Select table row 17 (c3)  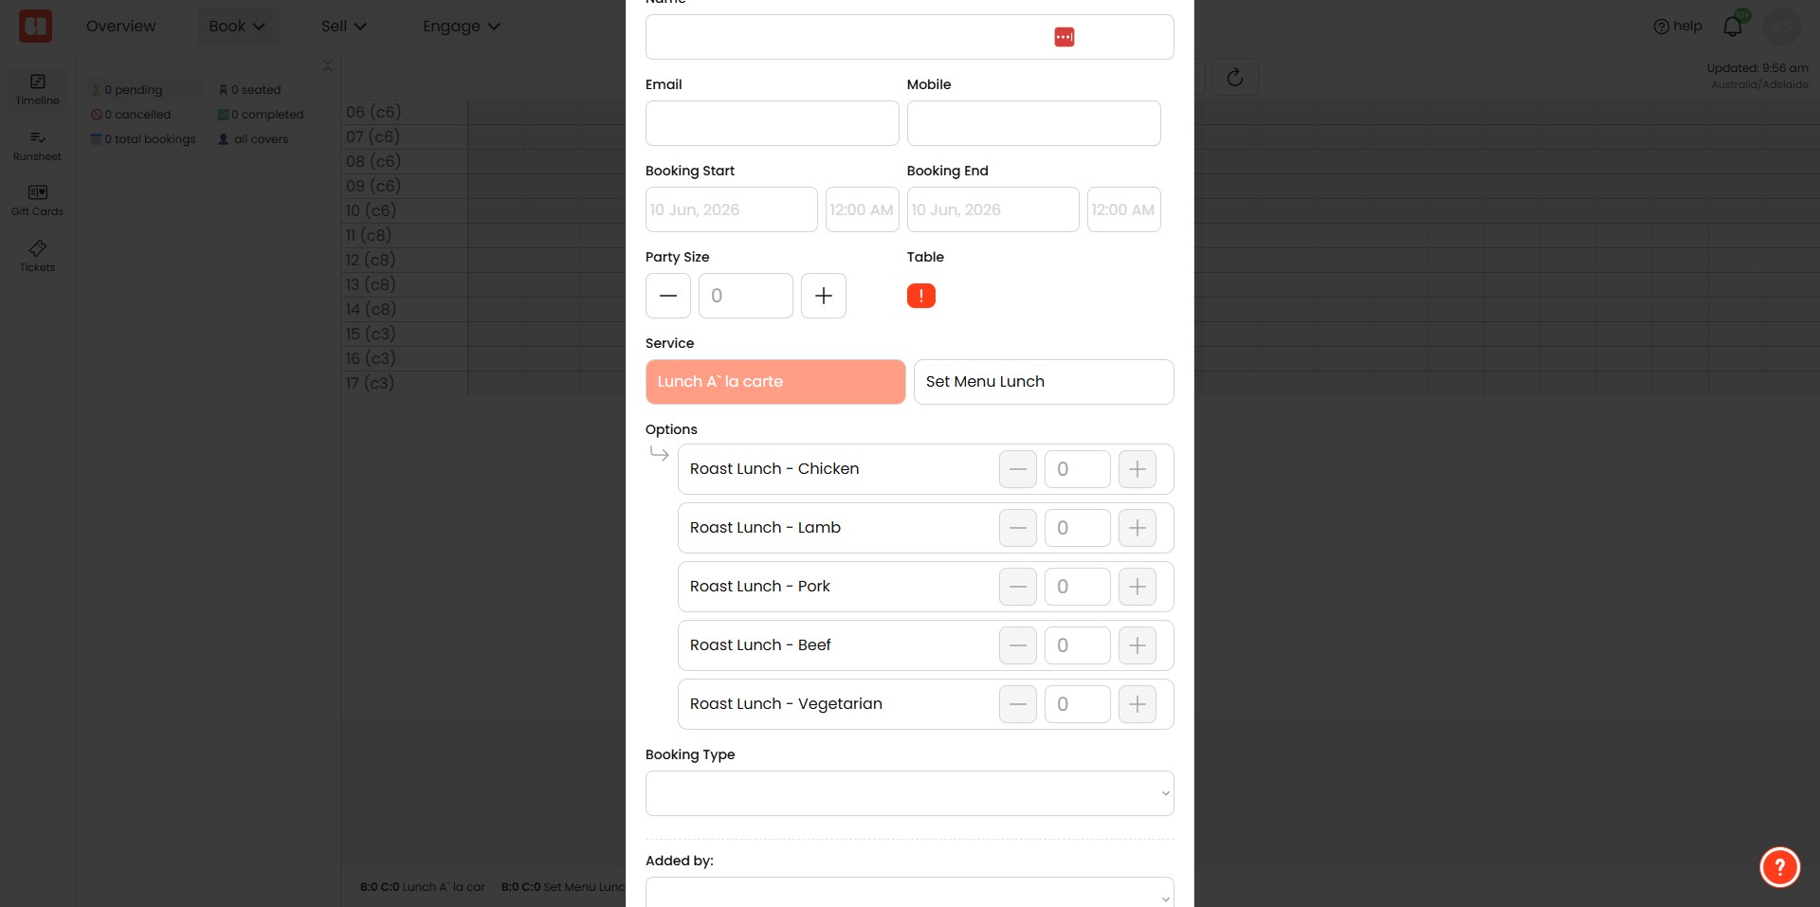(404, 383)
